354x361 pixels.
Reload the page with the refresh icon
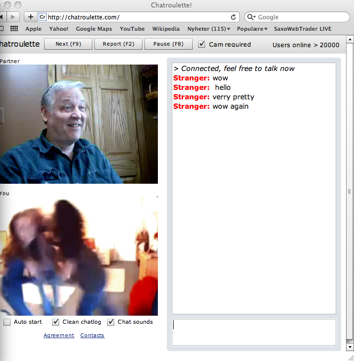point(233,17)
